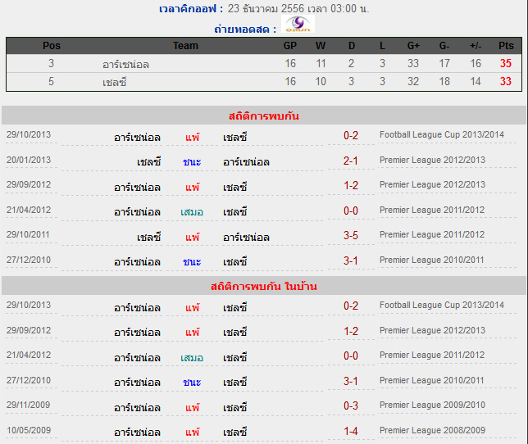
Task: Click Premier League 2009/2010 competition text
Action: coord(432,405)
